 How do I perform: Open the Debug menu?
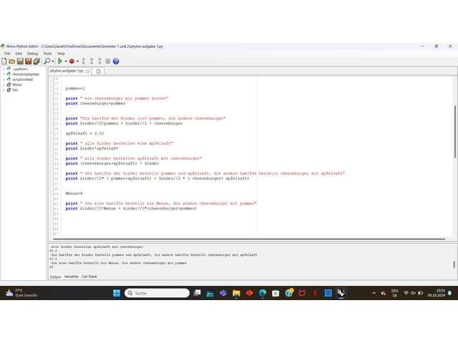pos(32,54)
